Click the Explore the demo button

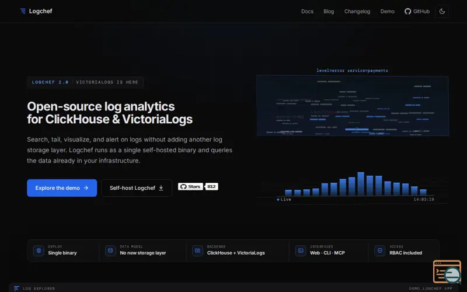click(x=62, y=188)
